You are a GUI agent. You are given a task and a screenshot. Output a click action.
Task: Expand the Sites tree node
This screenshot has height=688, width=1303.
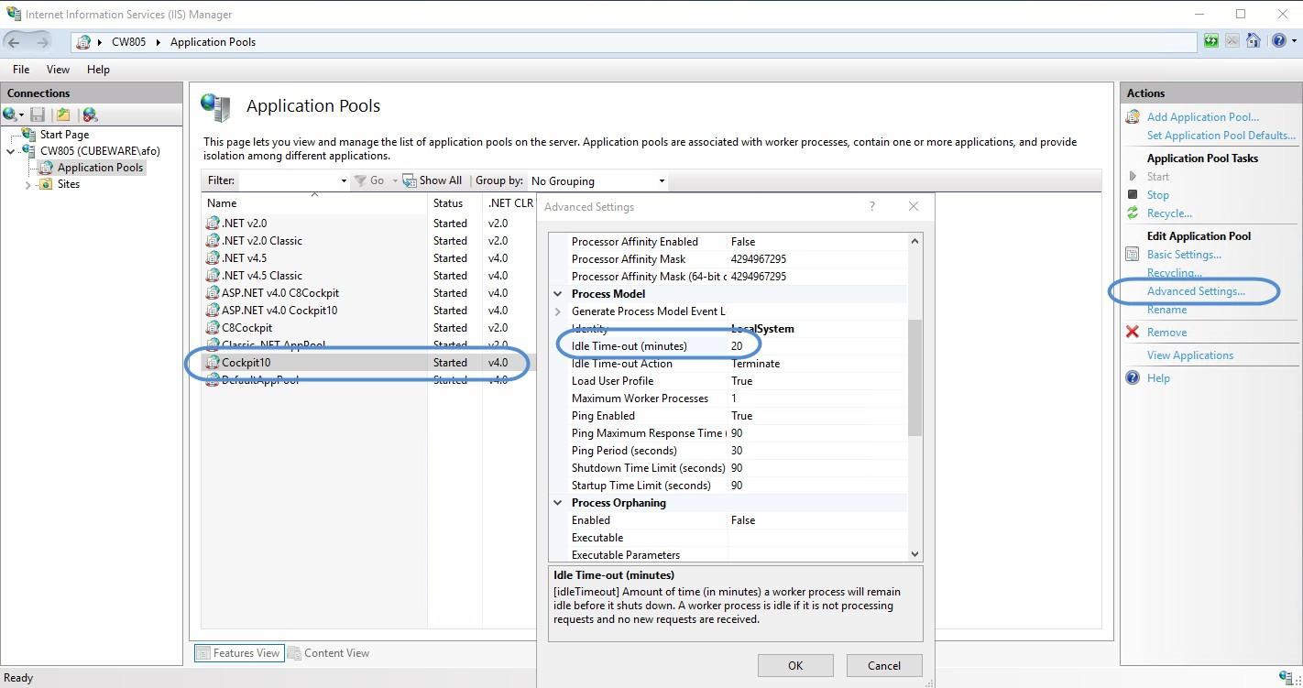click(x=28, y=184)
